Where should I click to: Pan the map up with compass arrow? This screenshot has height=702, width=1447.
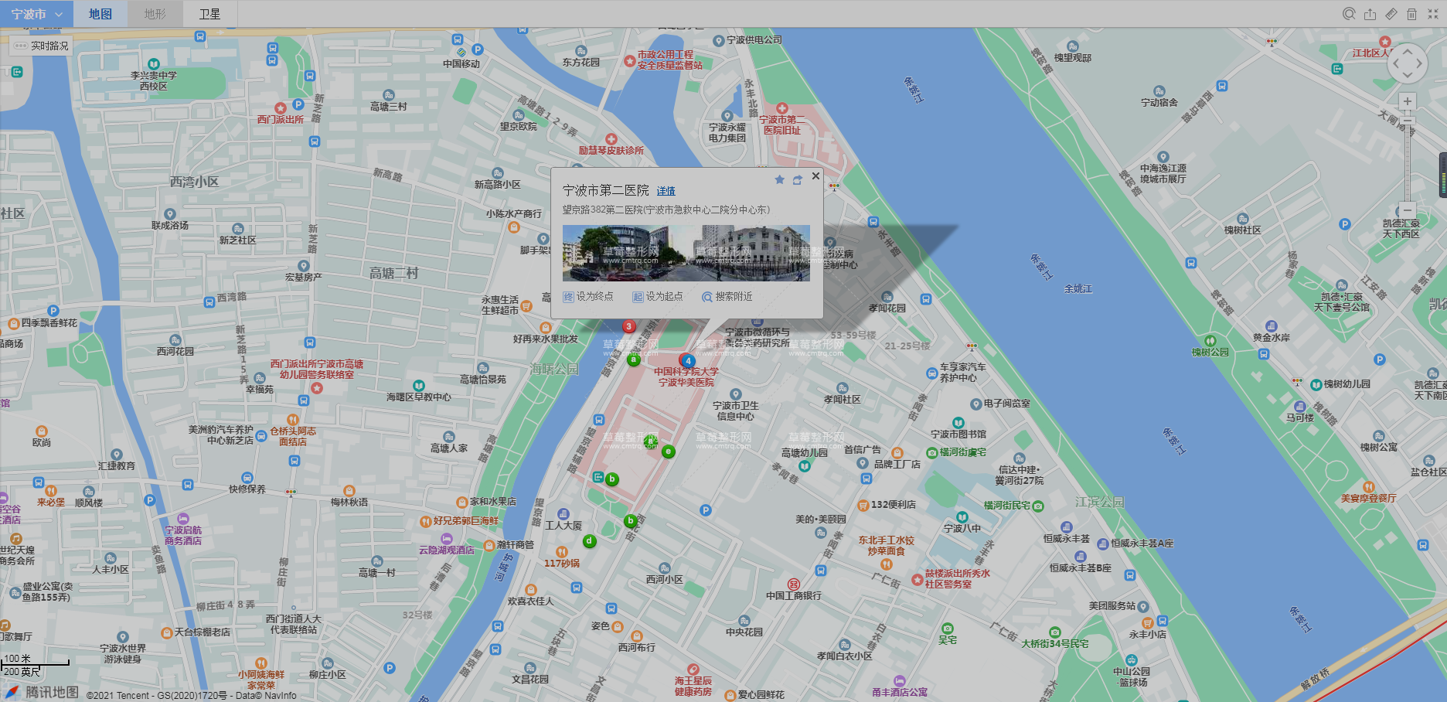[x=1408, y=53]
